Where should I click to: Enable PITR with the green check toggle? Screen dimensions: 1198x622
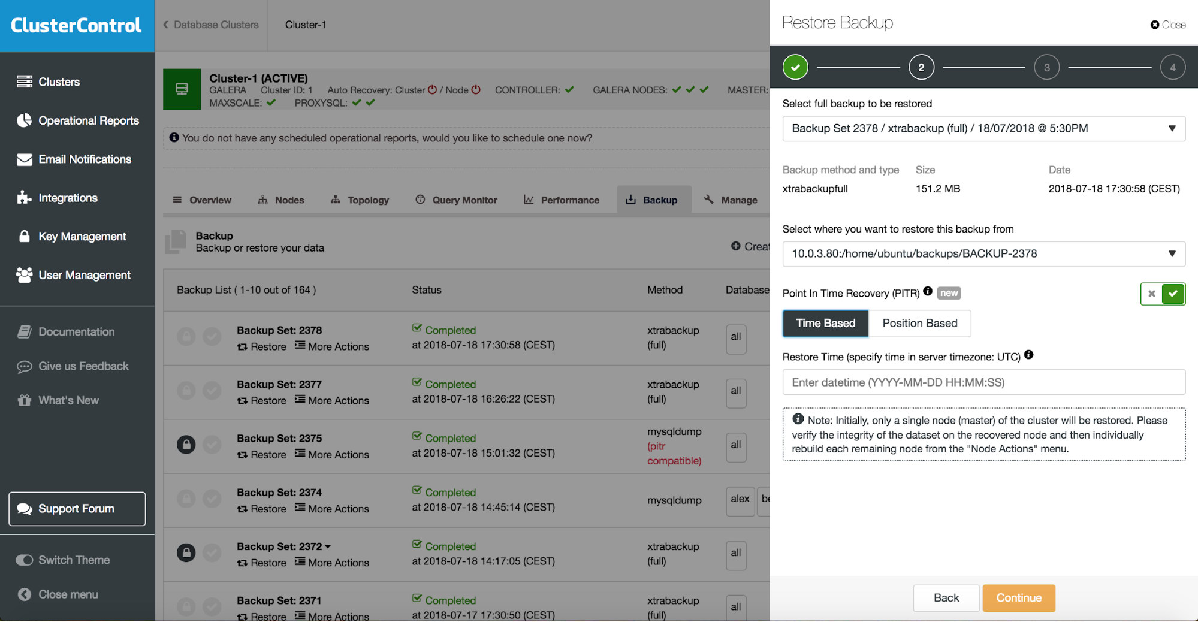pos(1173,294)
